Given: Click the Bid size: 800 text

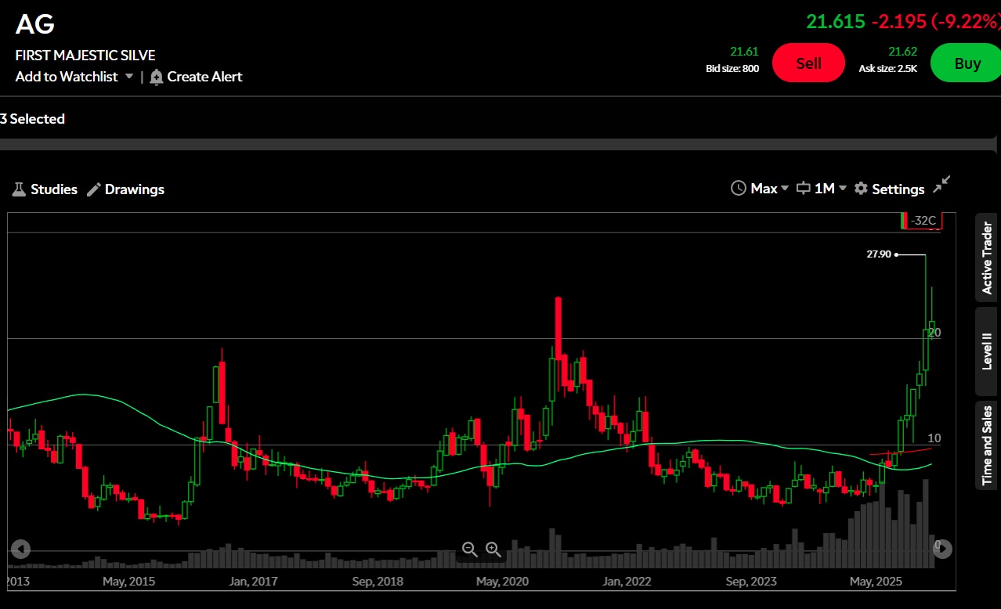Looking at the screenshot, I should tap(732, 68).
